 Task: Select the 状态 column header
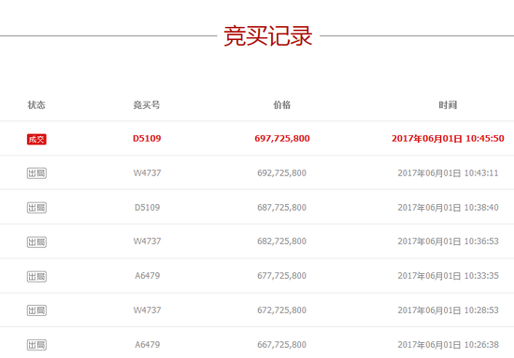coord(36,105)
